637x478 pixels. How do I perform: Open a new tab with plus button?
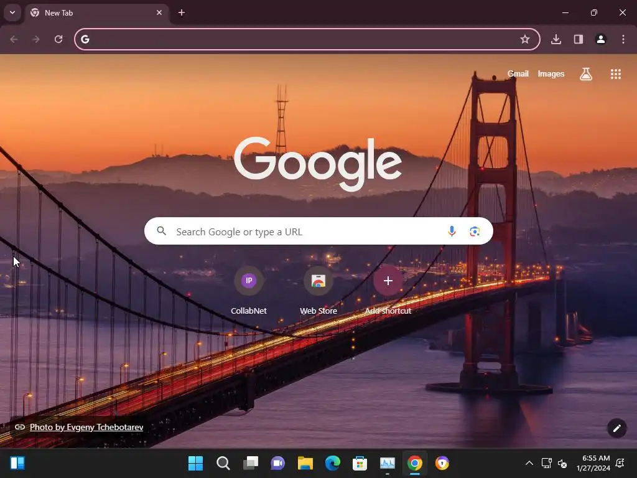pos(182,12)
